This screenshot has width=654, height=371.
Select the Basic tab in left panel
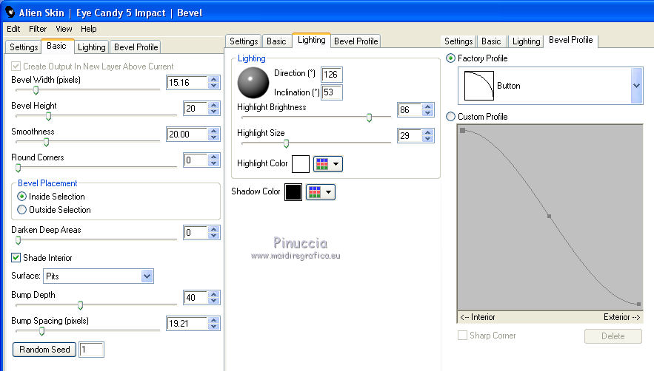click(57, 46)
